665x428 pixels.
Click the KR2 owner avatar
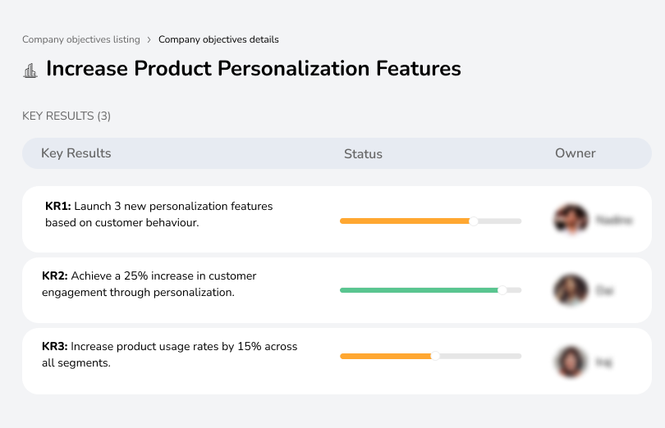(x=571, y=290)
